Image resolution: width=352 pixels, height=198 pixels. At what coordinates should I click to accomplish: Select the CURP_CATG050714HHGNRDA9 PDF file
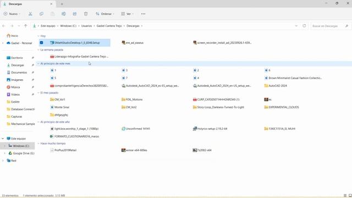click(216, 100)
